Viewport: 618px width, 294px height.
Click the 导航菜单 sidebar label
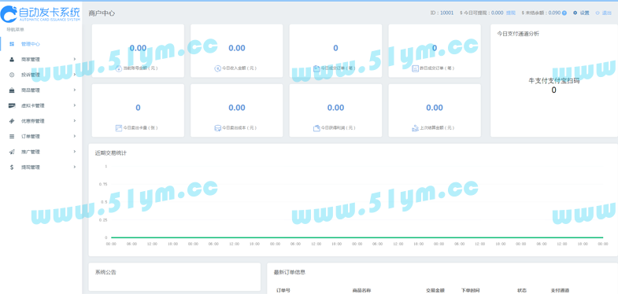pos(16,30)
